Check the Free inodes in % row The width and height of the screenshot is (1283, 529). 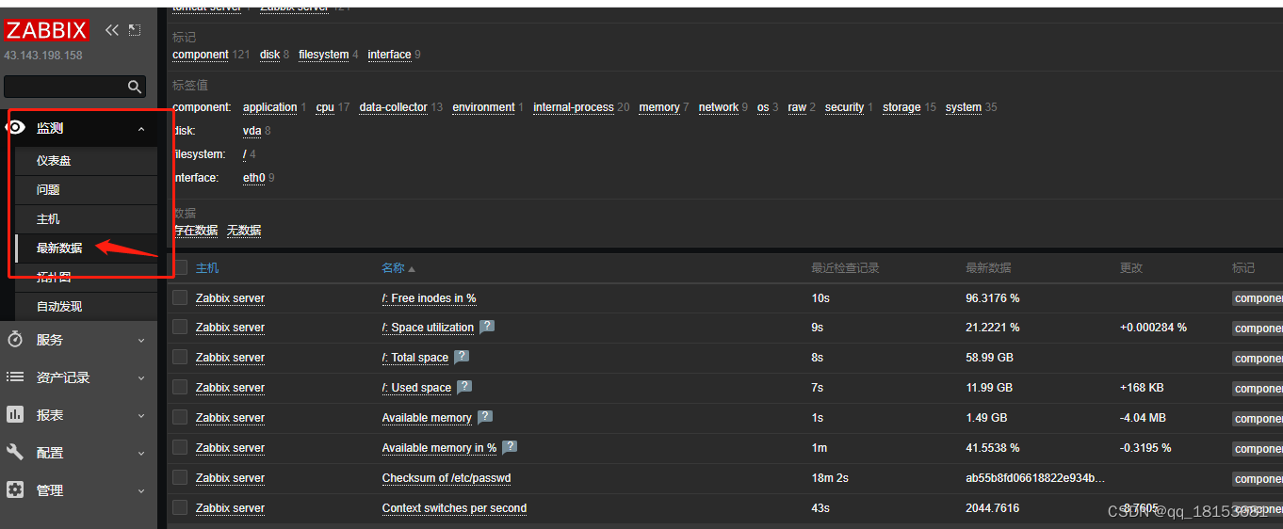point(180,297)
